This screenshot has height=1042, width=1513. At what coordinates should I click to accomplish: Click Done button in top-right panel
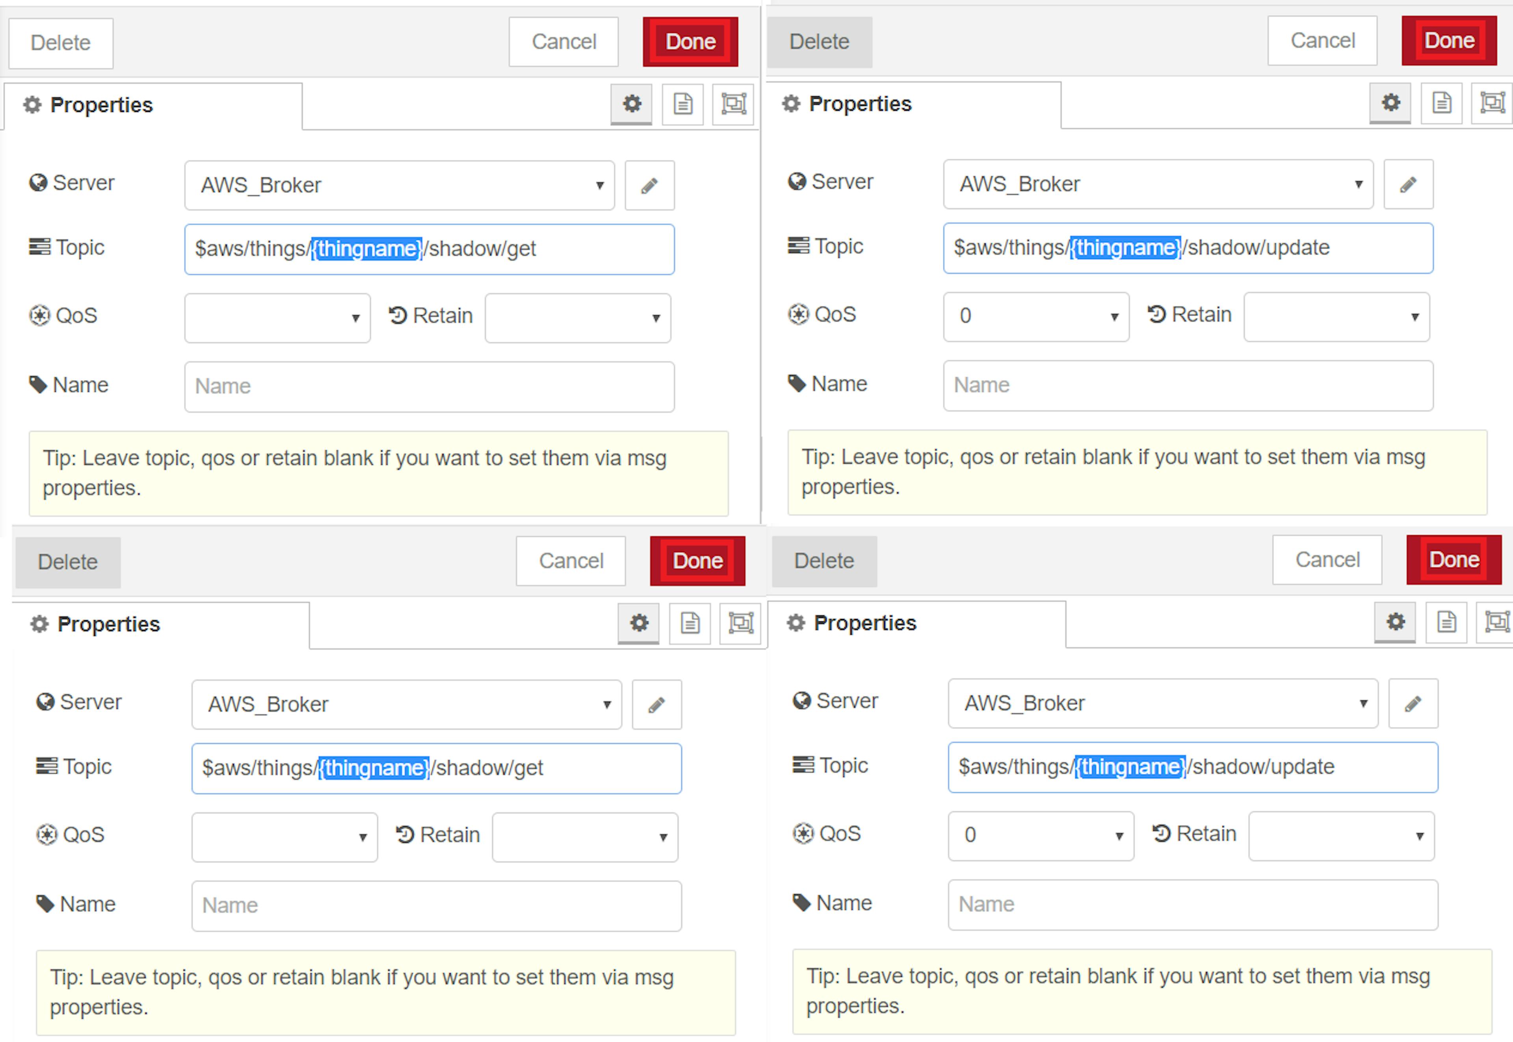tap(1450, 41)
